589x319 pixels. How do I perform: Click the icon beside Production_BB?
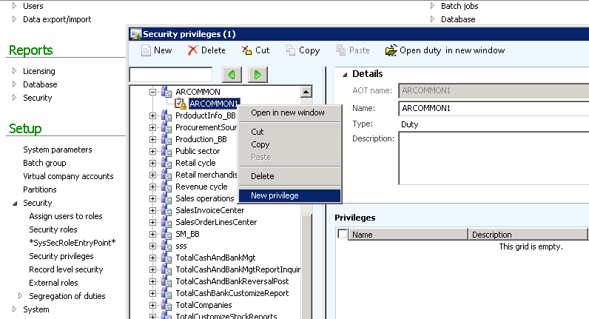tap(166, 139)
